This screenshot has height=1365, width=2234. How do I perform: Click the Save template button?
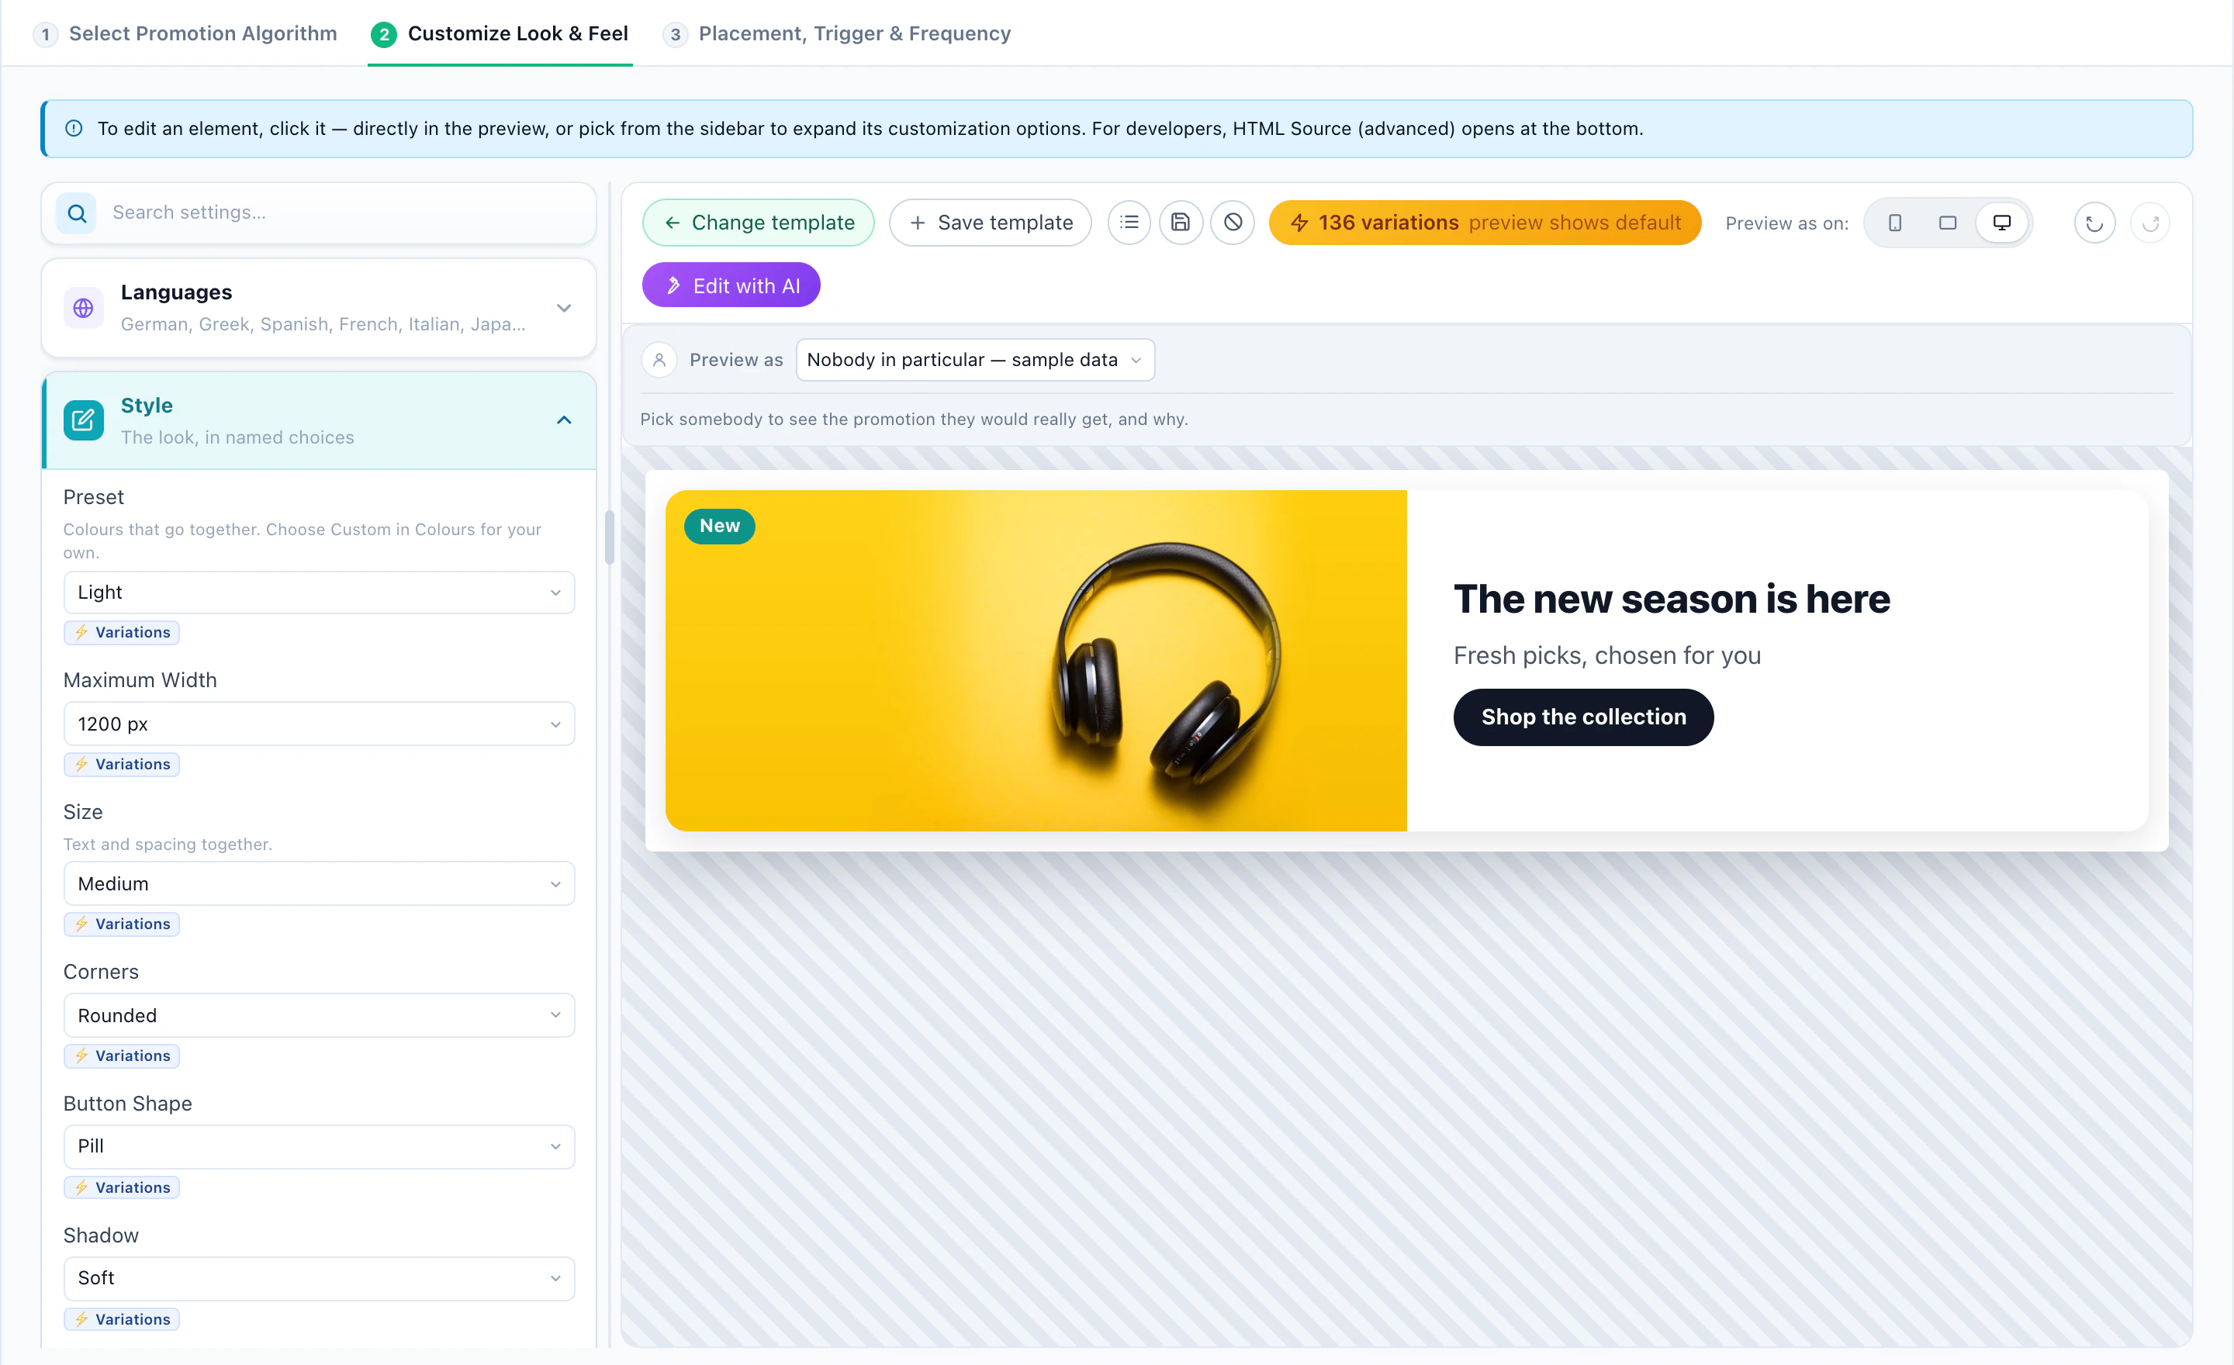pyautogui.click(x=990, y=223)
